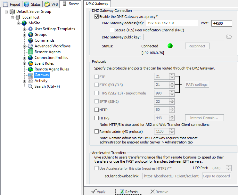The height and width of the screenshot is (195, 238).
Task: Click the User Settings Templates gear icon
Action: 30,29
